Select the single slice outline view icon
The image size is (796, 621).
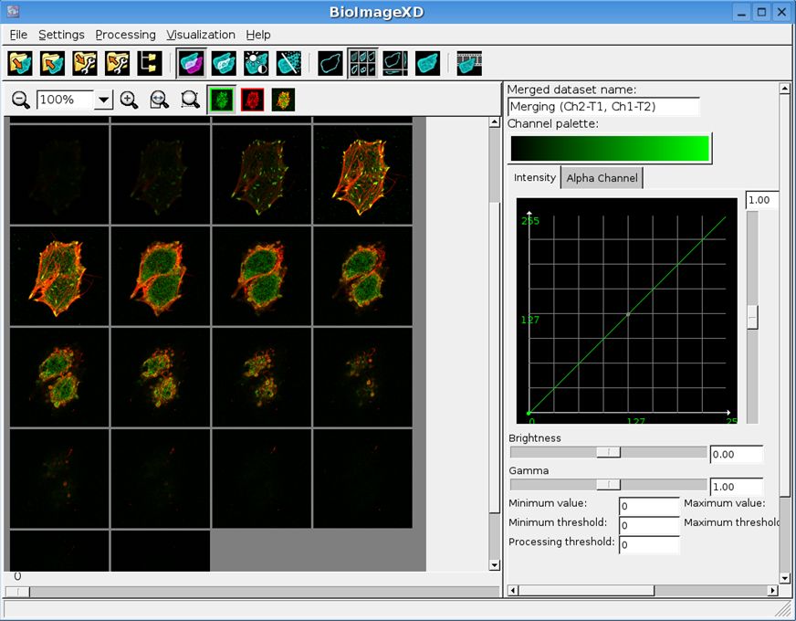pos(330,63)
